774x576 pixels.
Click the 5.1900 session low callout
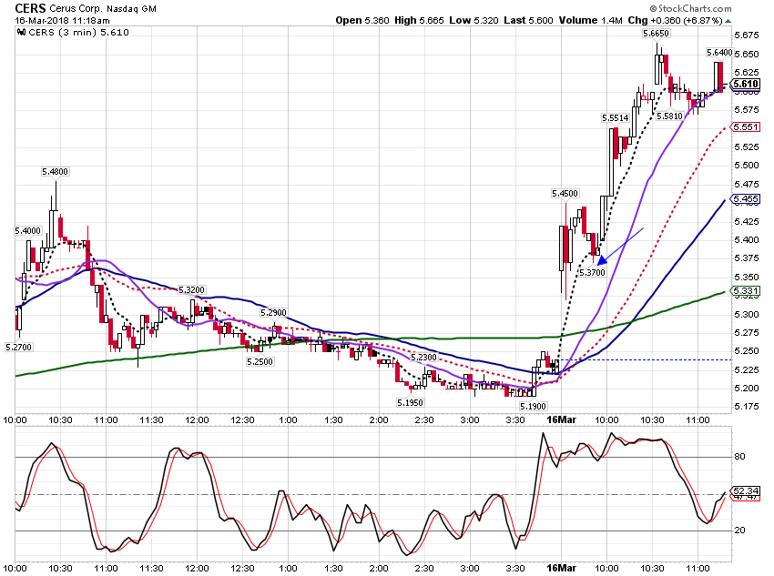point(533,406)
